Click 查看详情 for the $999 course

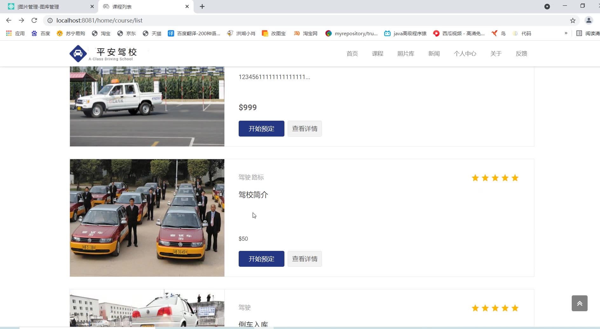point(304,129)
